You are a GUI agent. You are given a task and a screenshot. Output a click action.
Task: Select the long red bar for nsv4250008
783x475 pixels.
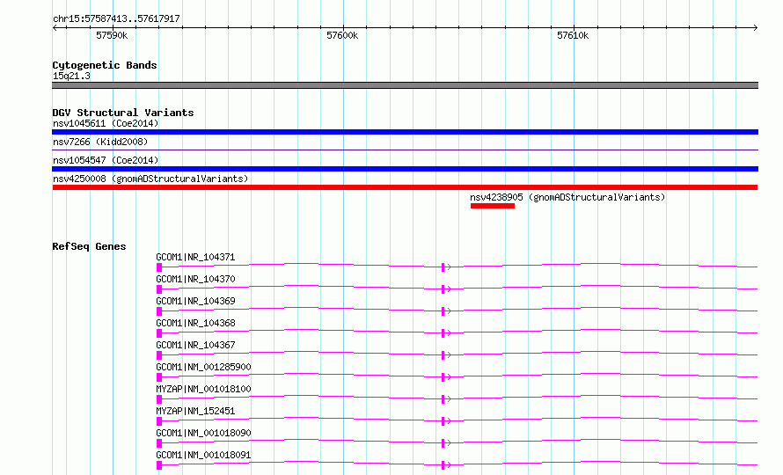tap(405, 187)
